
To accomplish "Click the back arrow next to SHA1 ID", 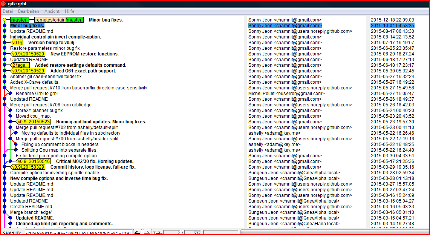I will pos(138,232).
